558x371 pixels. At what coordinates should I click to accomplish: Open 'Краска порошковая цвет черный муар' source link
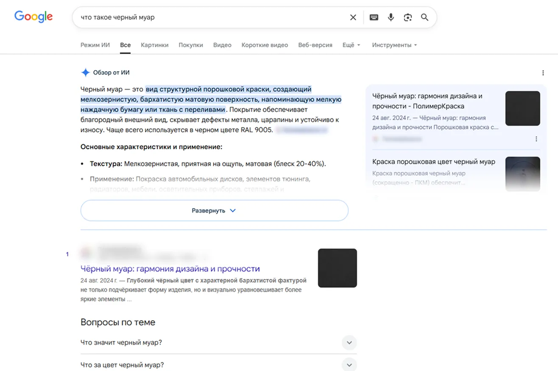434,162
